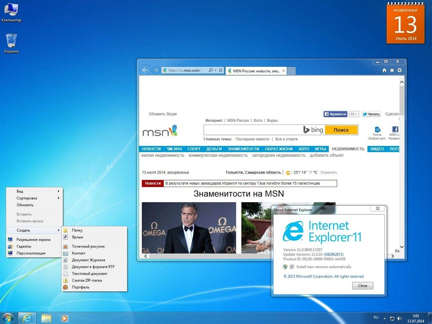Open the жилая недвижимость link
Image resolution: width=432 pixels, height=324 pixels.
162,155
